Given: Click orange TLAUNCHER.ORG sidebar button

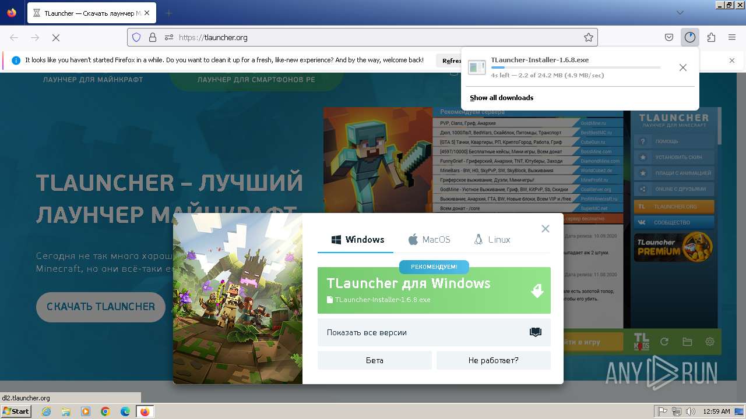Looking at the screenshot, I should 675,207.
